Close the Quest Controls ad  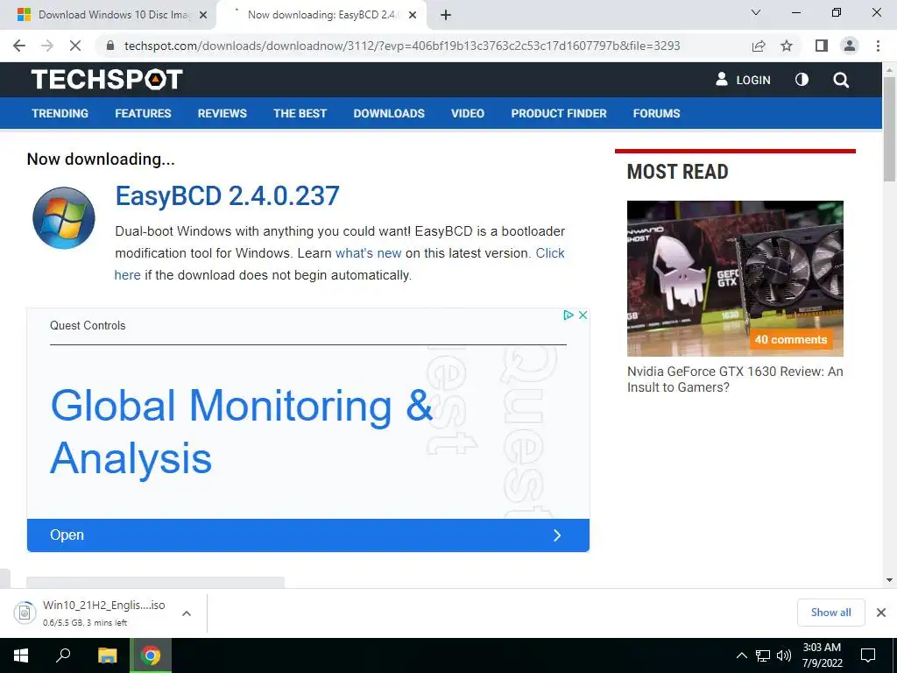coord(583,315)
